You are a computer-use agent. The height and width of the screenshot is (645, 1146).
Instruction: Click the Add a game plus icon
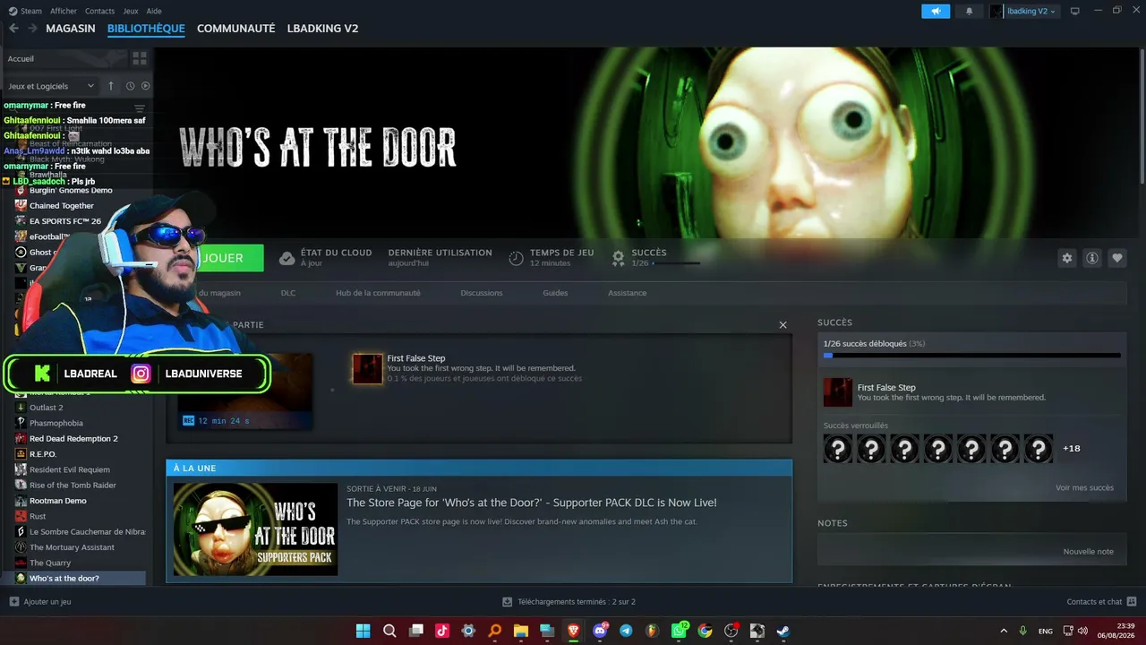[13, 602]
